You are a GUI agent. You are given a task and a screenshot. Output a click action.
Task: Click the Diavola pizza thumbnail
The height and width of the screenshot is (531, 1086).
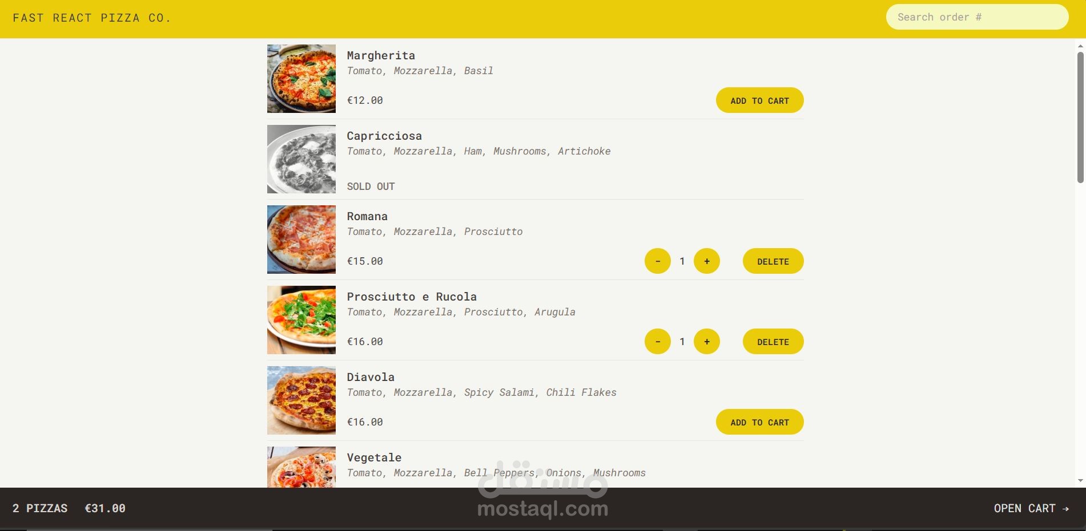click(301, 400)
